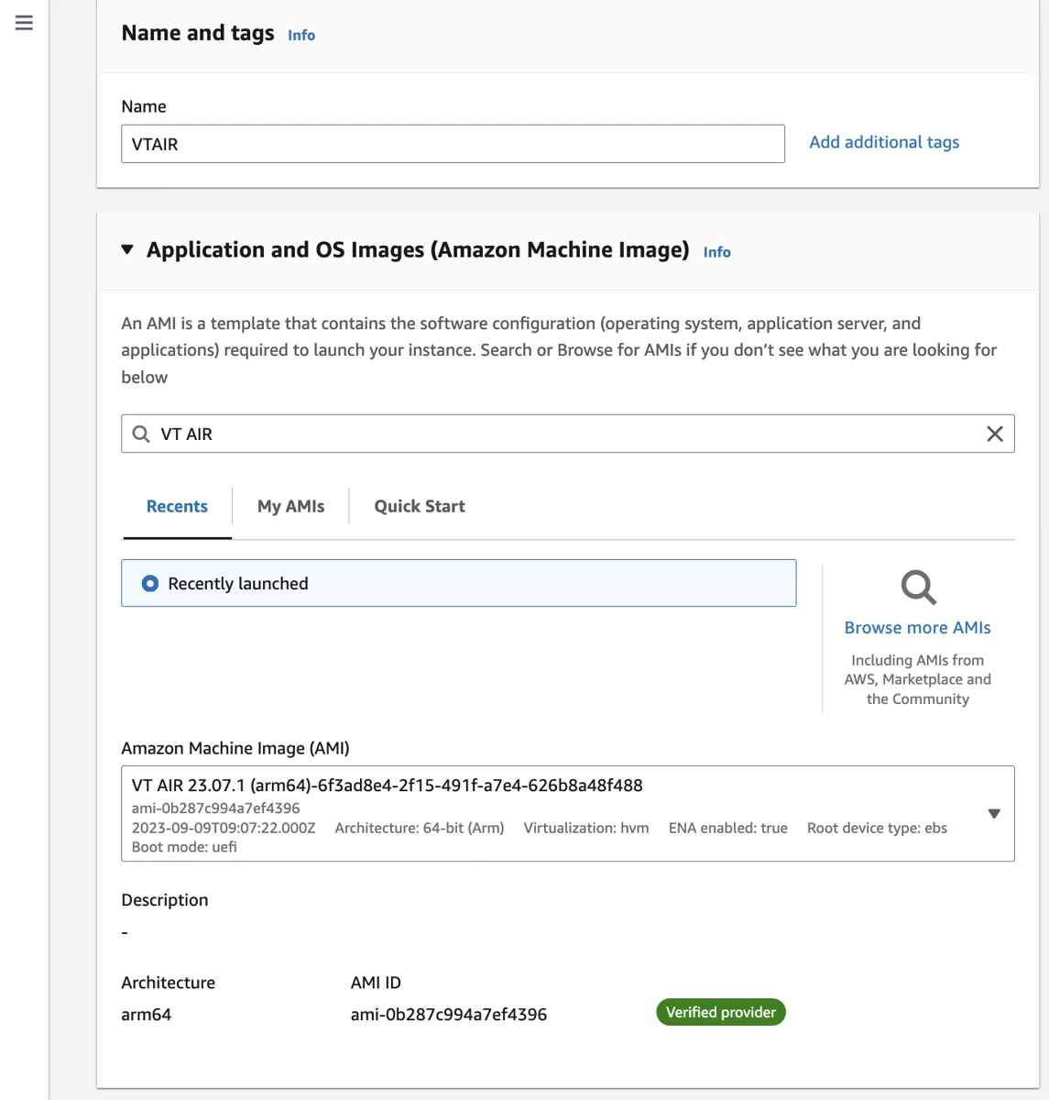This screenshot has width=1049, height=1100.
Task: Click the AMI ID ami-0b287c994a7ef4396
Action: point(448,1014)
